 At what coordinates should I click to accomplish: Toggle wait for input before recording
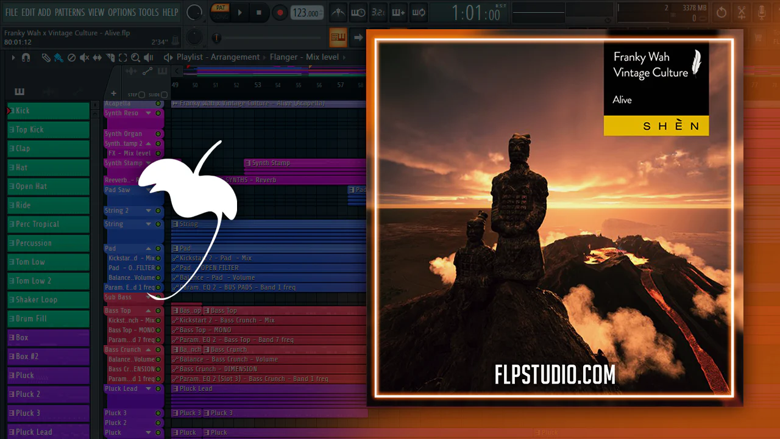tap(358, 12)
